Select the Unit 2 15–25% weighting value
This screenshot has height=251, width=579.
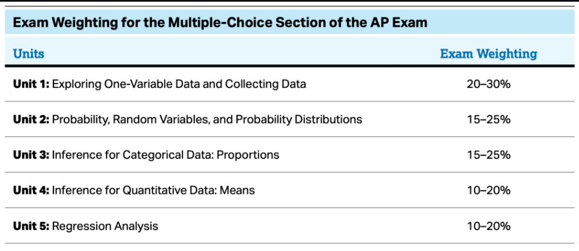[488, 120]
